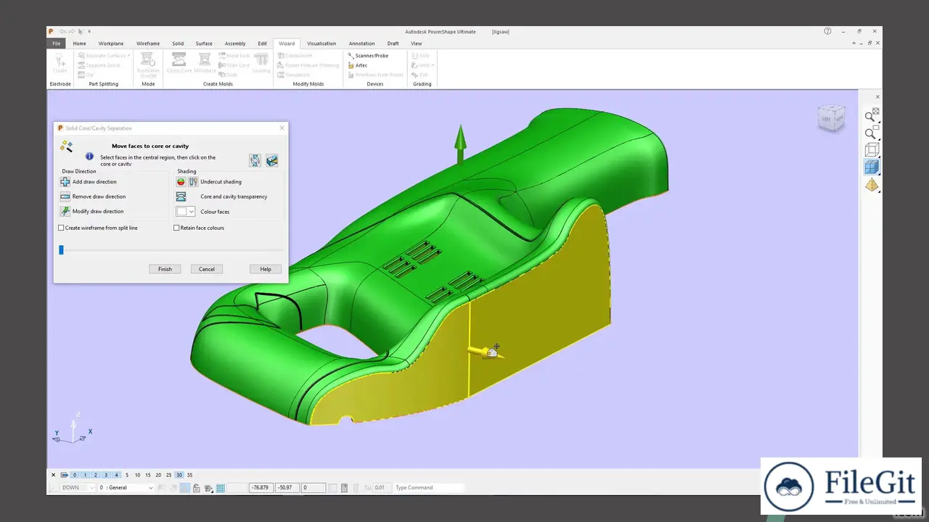The image size is (929, 522).
Task: Click the Add draw direction icon
Action: tap(65, 182)
